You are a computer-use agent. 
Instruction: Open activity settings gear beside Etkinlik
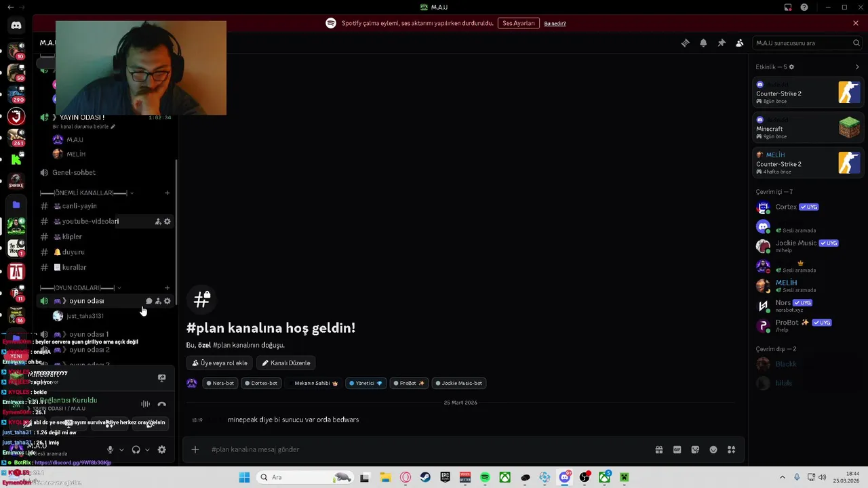coord(791,67)
